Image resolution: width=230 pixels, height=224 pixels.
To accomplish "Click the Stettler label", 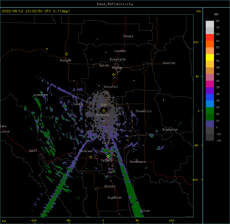I will pos(169,63).
